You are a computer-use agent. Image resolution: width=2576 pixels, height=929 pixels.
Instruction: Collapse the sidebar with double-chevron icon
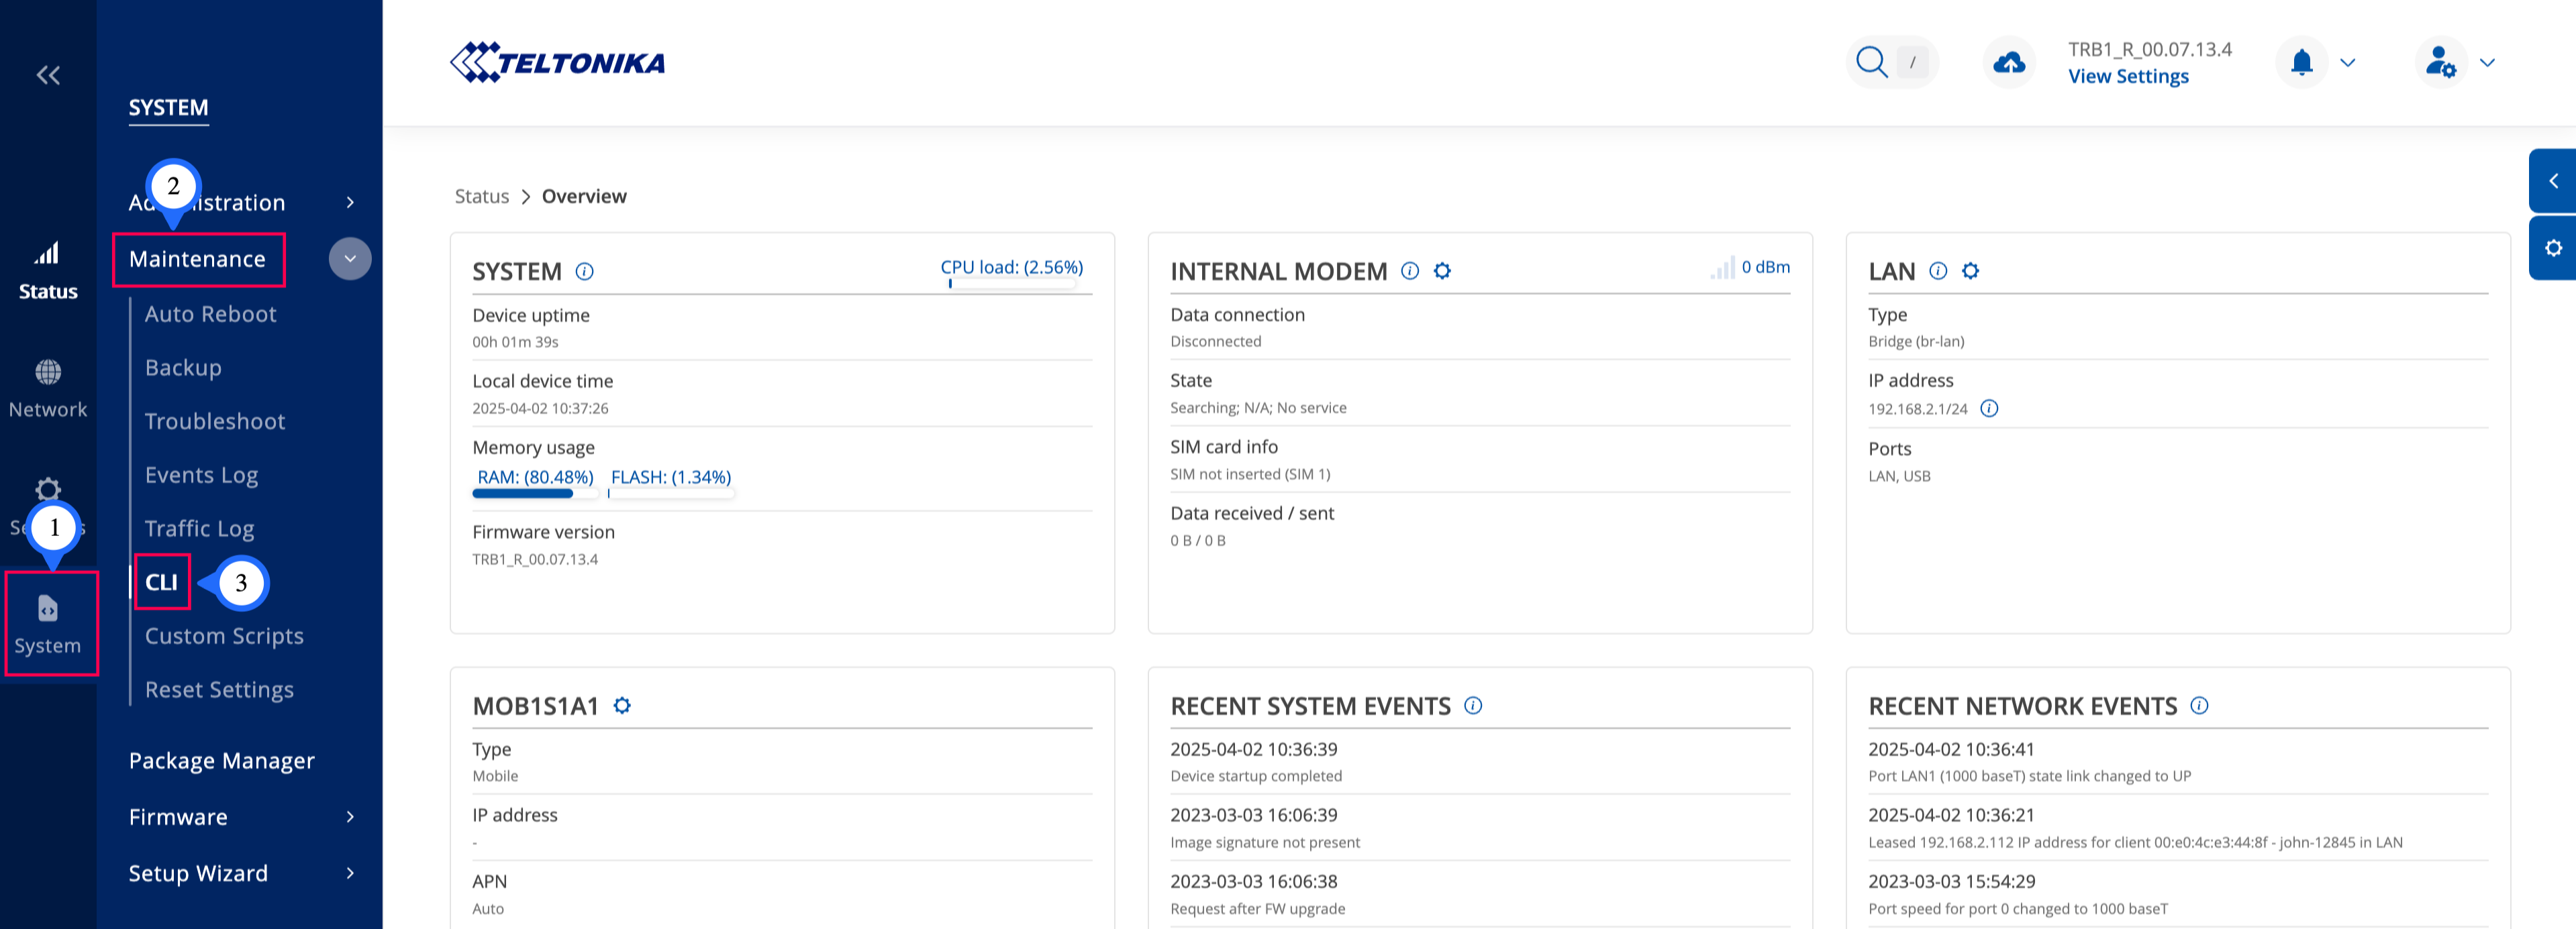click(x=48, y=75)
